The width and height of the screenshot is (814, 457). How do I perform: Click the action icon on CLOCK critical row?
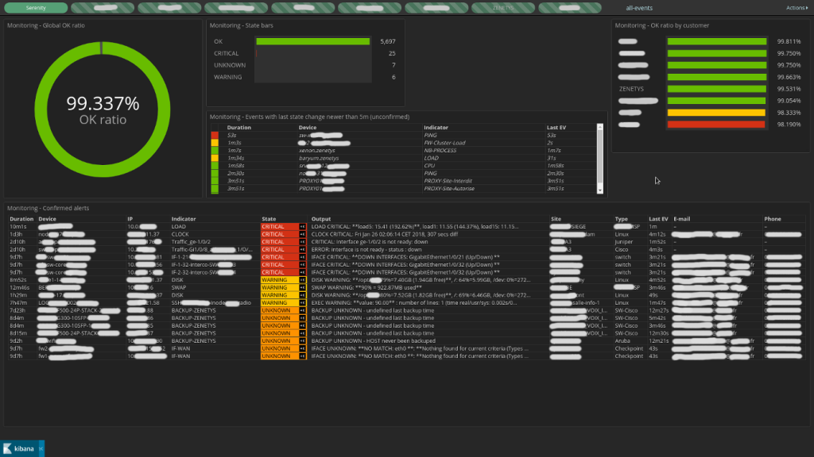(x=302, y=234)
